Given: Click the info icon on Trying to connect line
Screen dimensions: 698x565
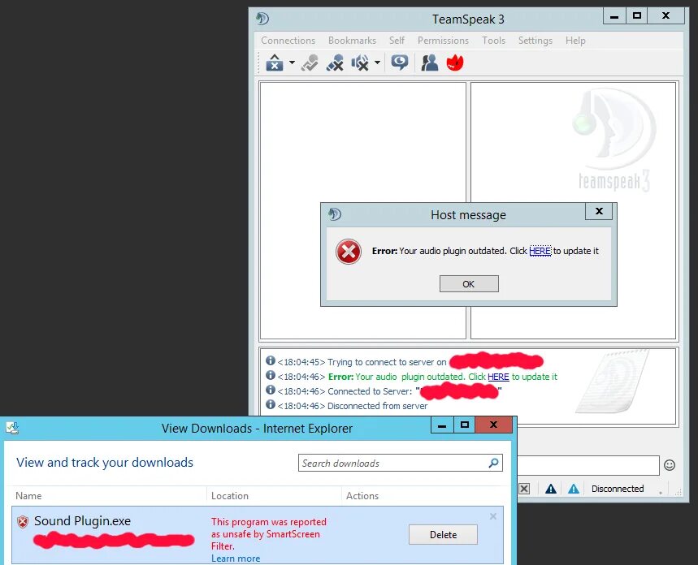Looking at the screenshot, I should click(271, 360).
